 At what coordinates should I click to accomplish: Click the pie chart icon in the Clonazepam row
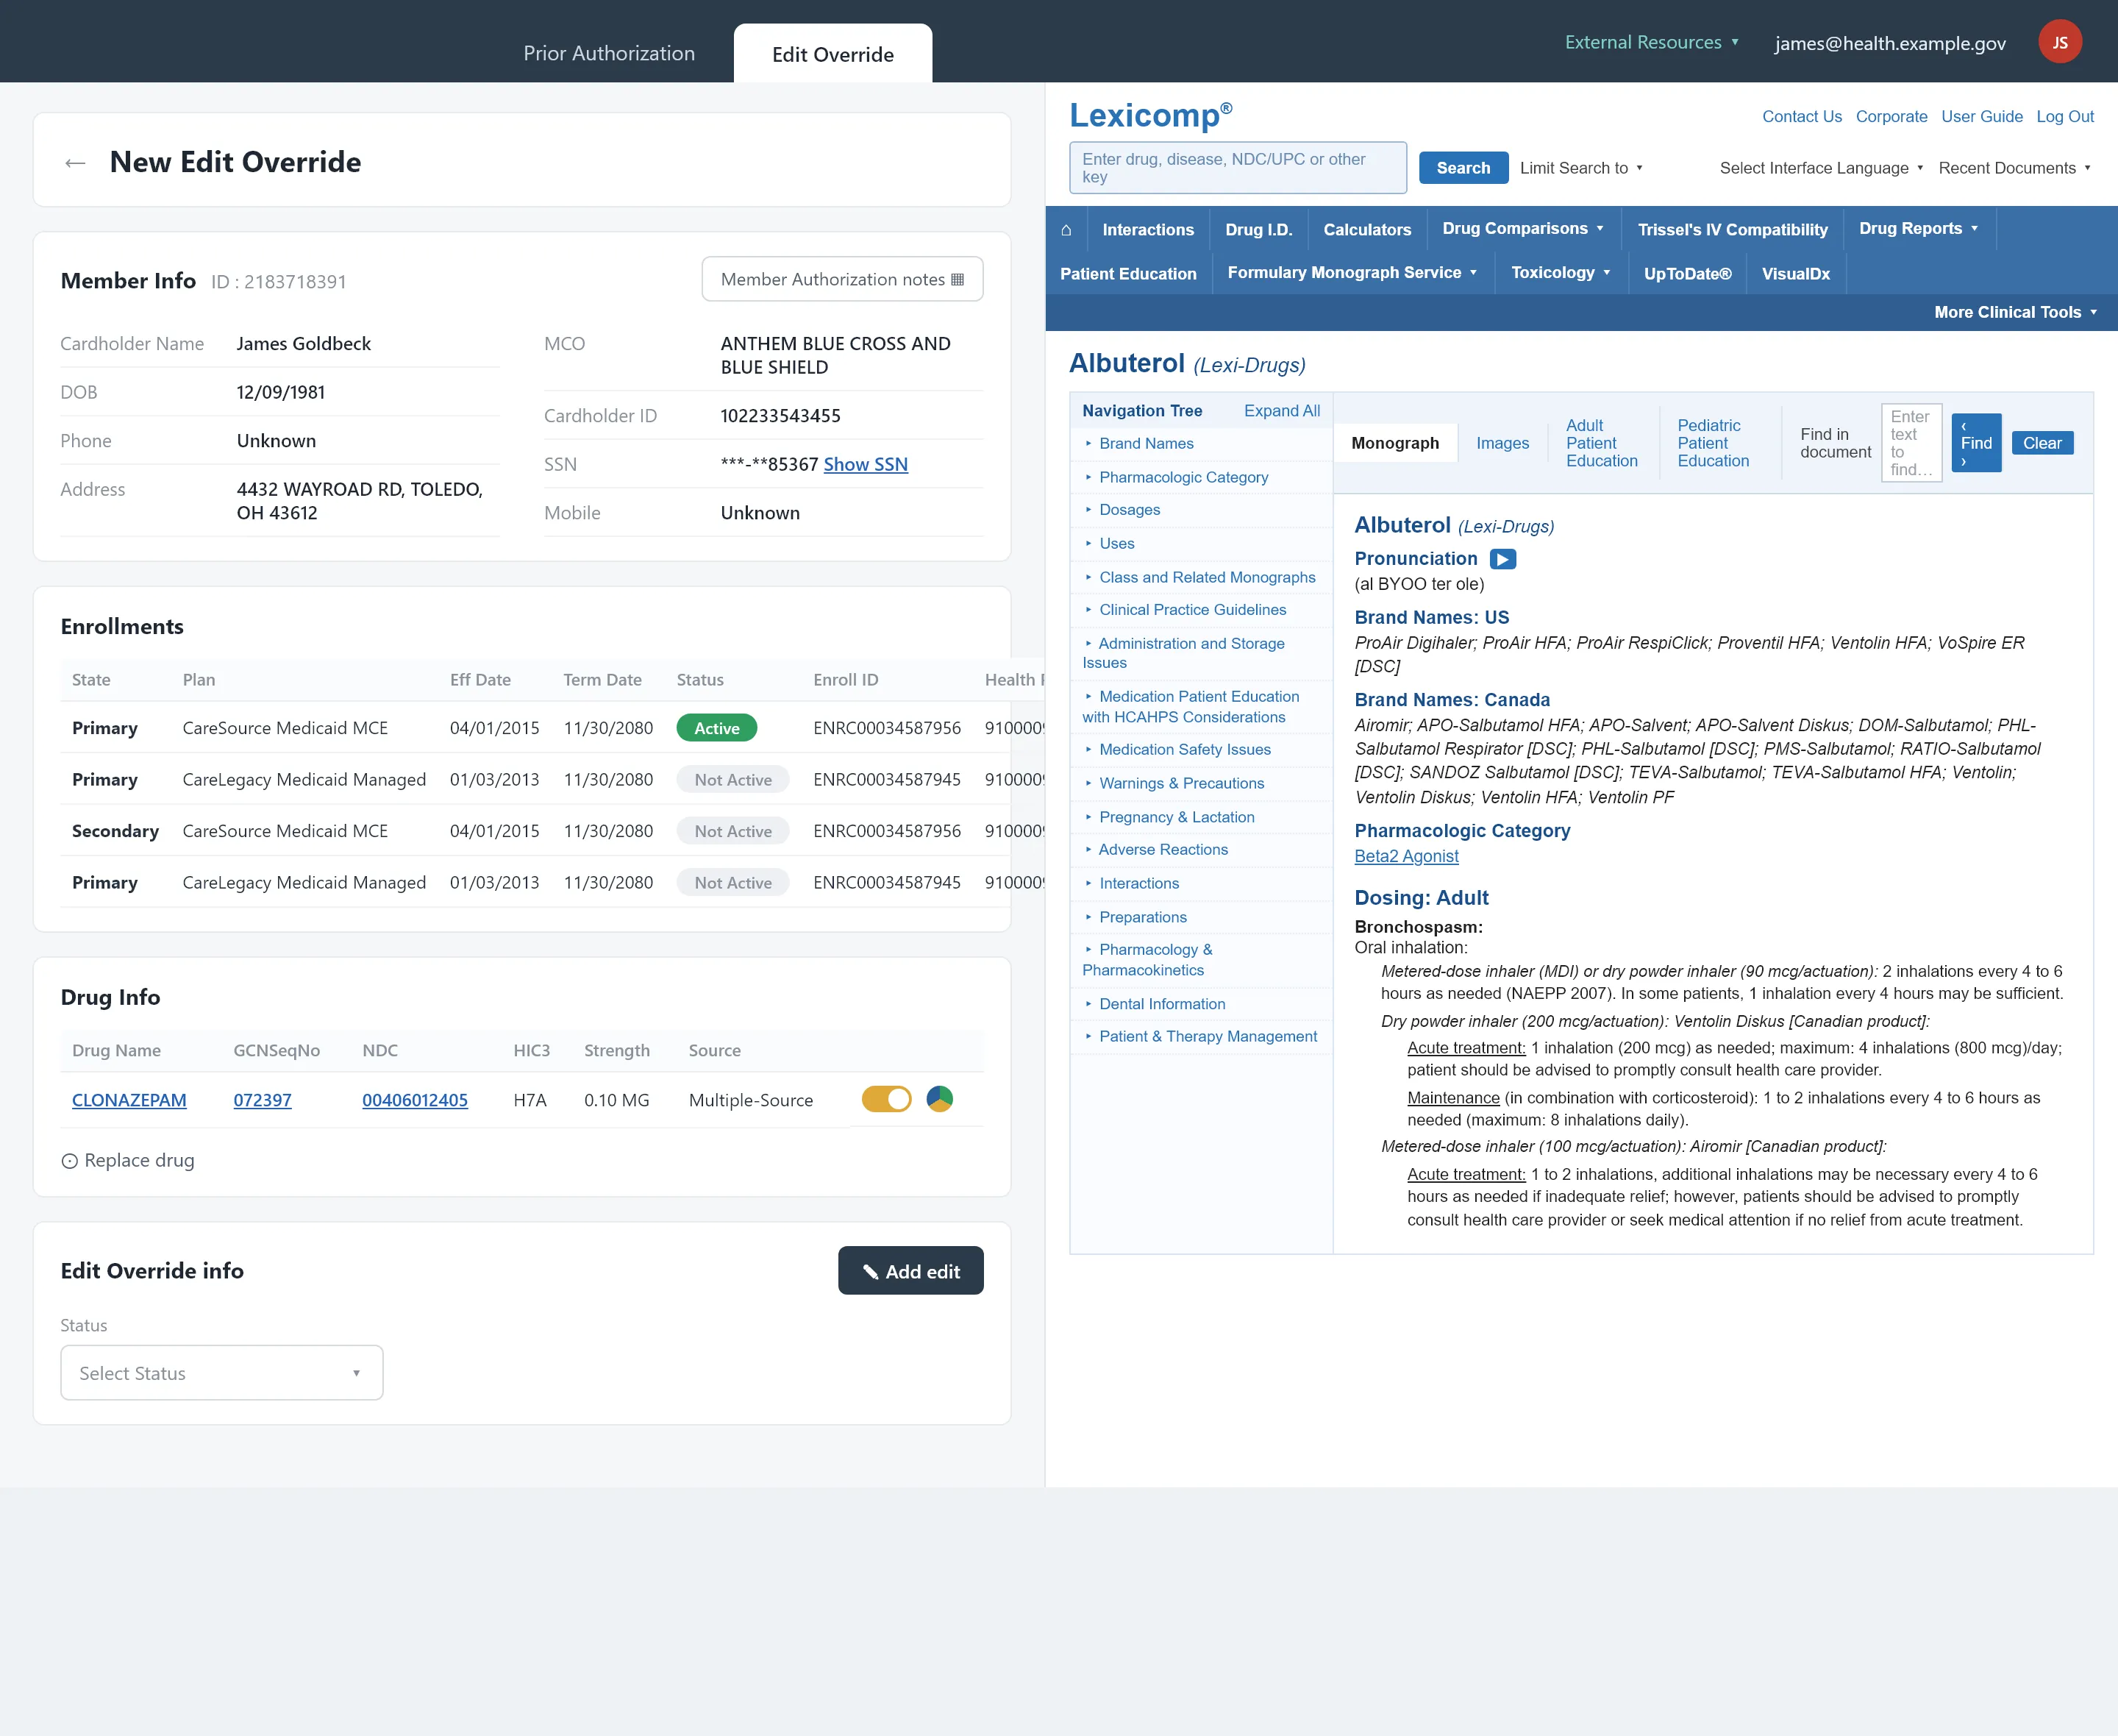click(x=940, y=1099)
